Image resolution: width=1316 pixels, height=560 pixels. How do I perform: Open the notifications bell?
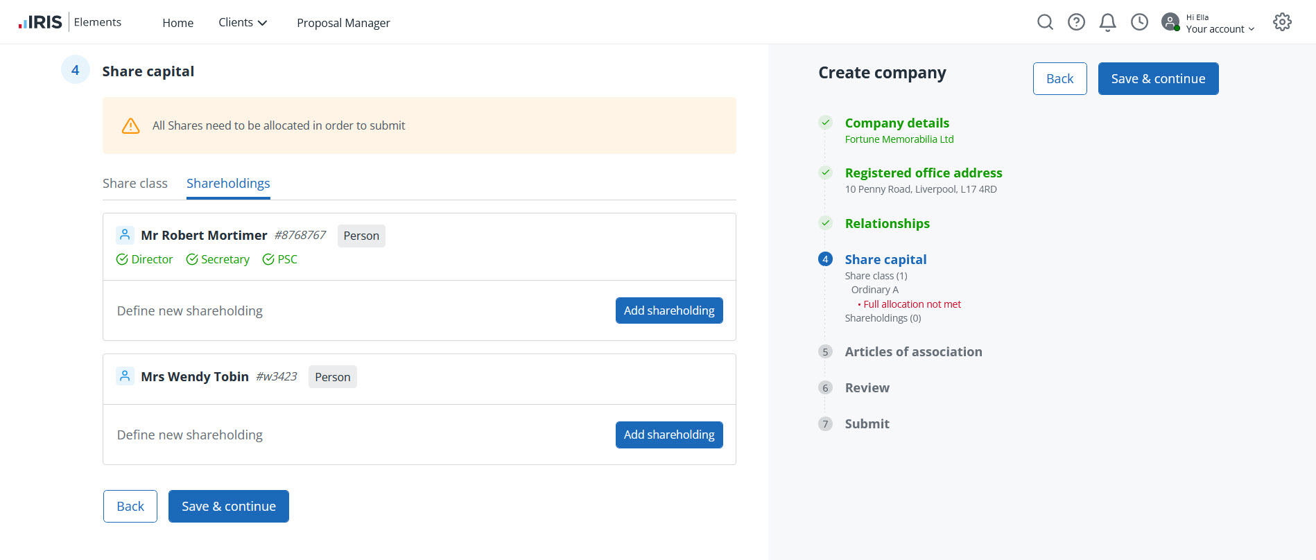coord(1107,23)
